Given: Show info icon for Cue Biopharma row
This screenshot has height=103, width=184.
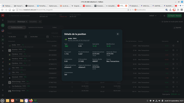Looking at the screenshot, I should 173,87.
